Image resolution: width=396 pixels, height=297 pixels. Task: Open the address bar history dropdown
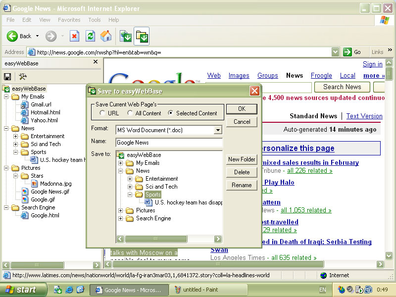(335, 52)
